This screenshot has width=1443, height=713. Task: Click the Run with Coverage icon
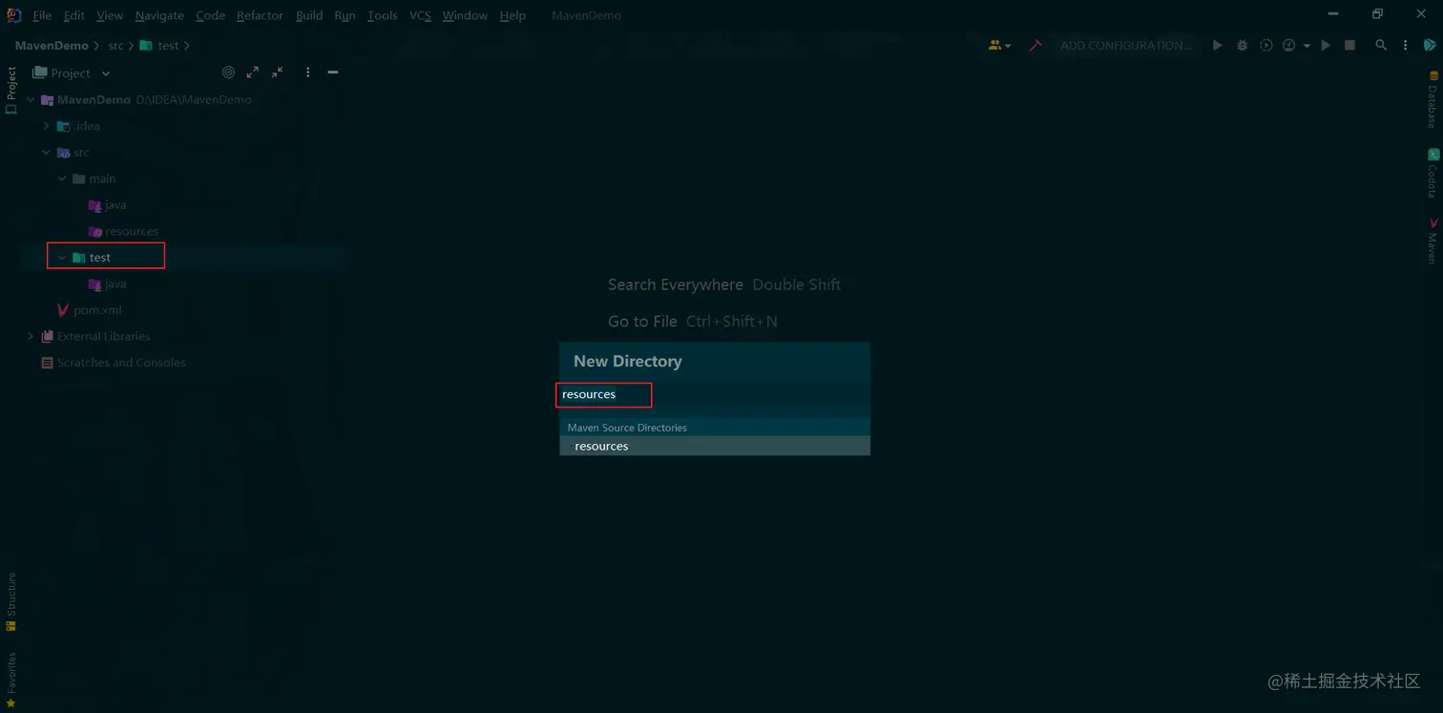[1266, 45]
